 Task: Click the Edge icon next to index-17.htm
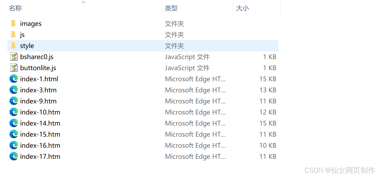tap(13, 156)
